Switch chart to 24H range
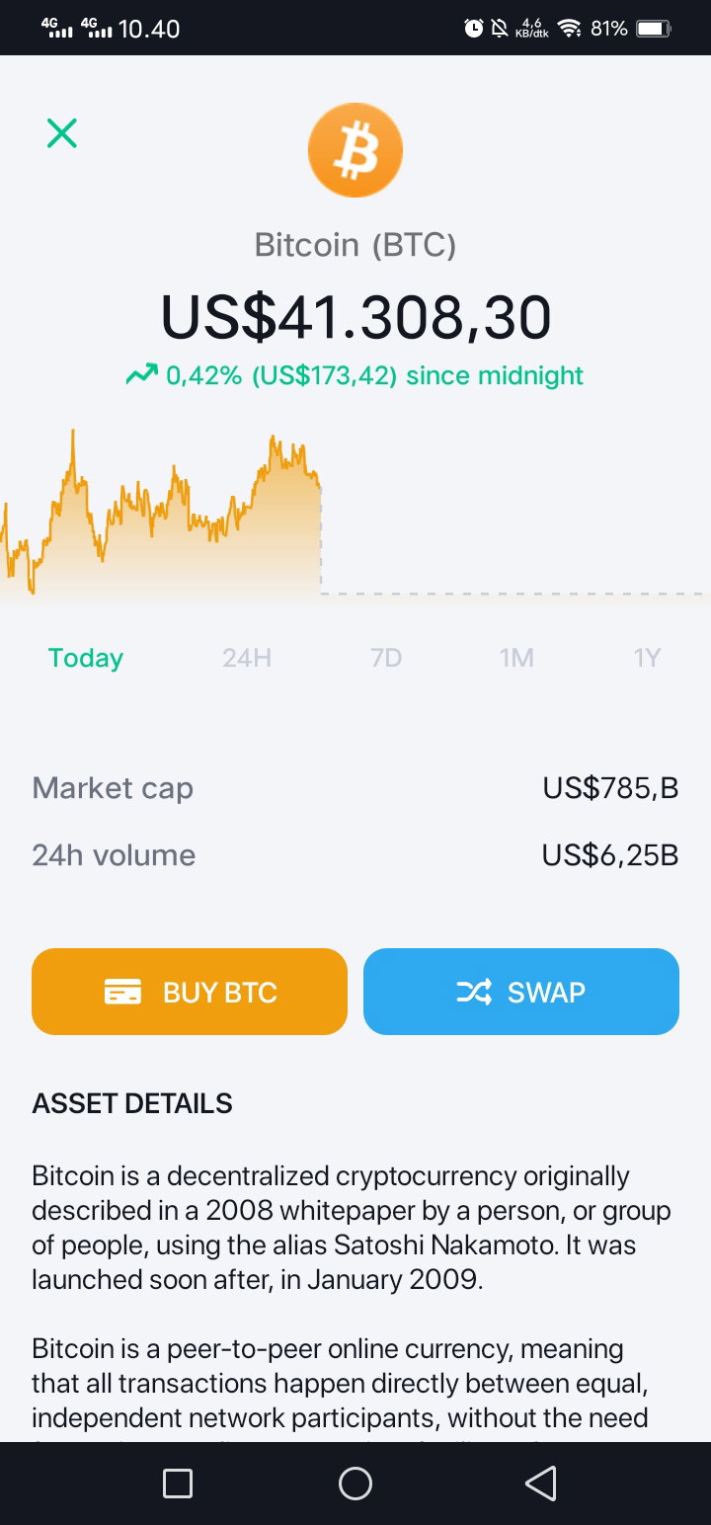 [247, 658]
